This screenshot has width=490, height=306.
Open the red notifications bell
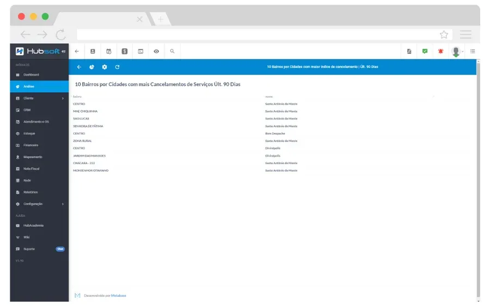click(440, 51)
